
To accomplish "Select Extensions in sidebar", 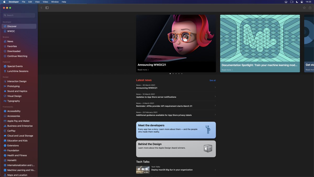I will (19, 146).
